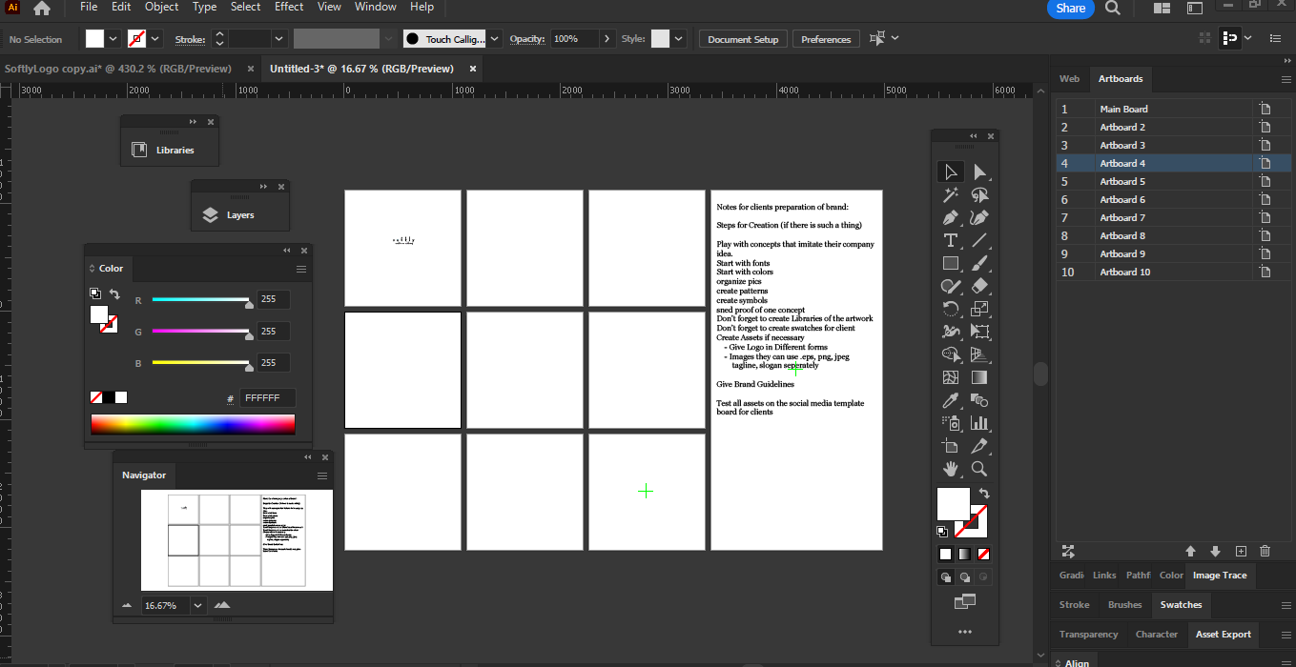The image size is (1296, 667).
Task: Open the Object menu
Action: (161, 8)
